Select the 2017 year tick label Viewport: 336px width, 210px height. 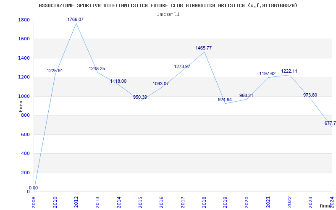[x=183, y=202]
